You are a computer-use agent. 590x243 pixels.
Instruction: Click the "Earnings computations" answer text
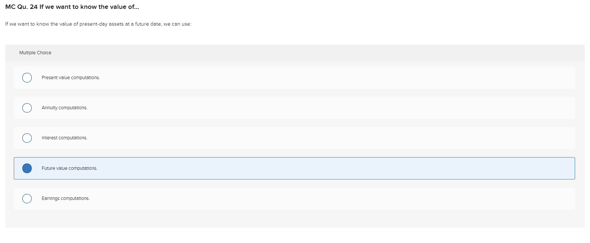(66, 198)
